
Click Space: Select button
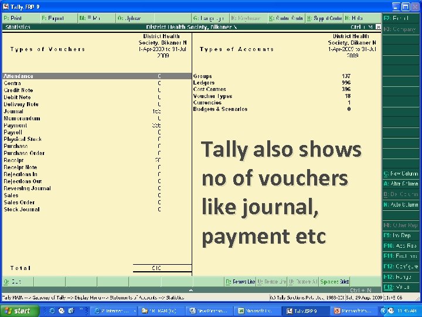pos(335,282)
